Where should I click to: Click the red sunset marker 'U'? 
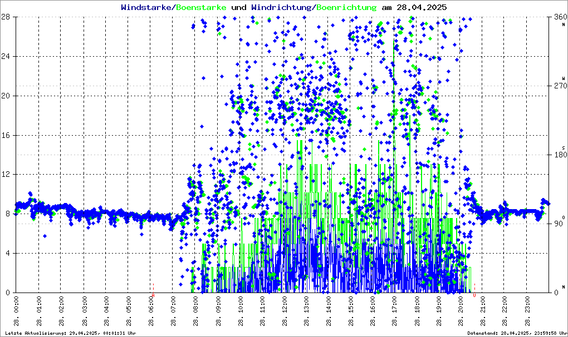(x=474, y=295)
